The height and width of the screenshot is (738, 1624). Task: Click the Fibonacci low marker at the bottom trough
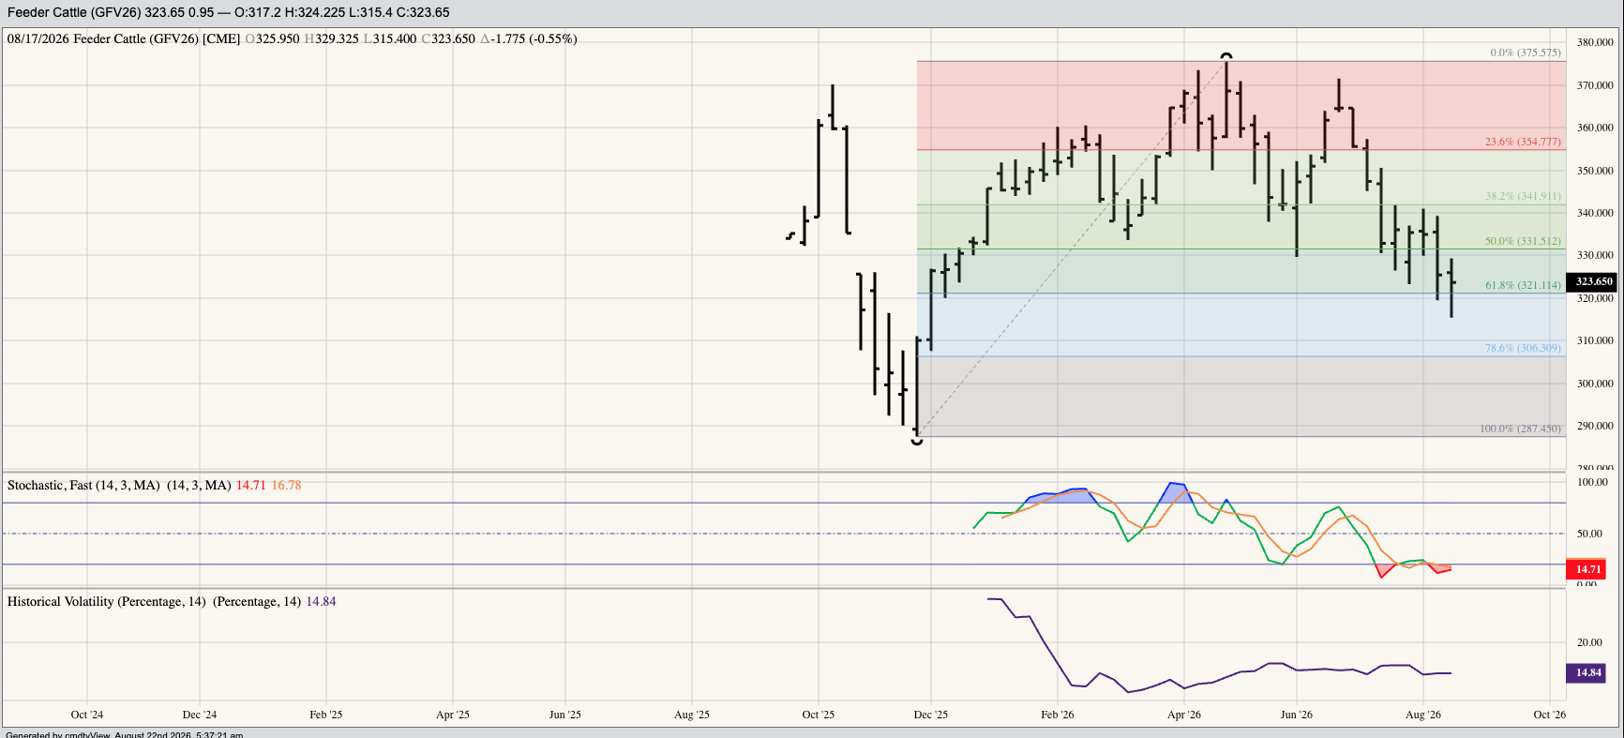coord(917,440)
